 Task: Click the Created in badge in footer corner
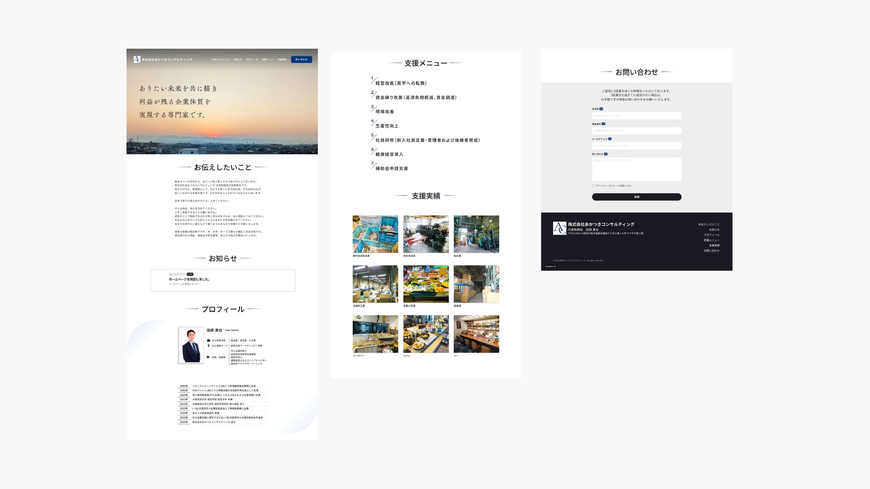coord(551,266)
